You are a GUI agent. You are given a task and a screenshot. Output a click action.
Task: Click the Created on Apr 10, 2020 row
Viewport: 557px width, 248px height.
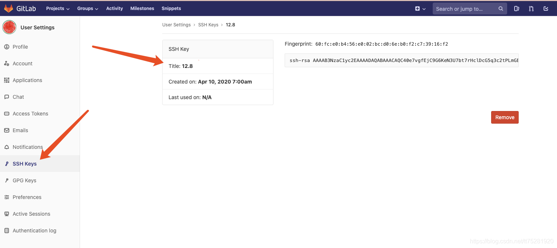tap(218, 82)
